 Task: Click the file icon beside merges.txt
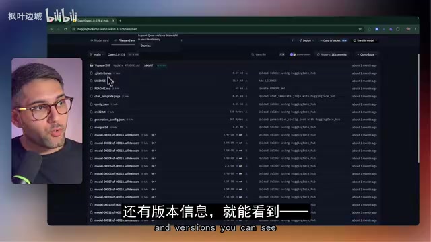[92, 127]
